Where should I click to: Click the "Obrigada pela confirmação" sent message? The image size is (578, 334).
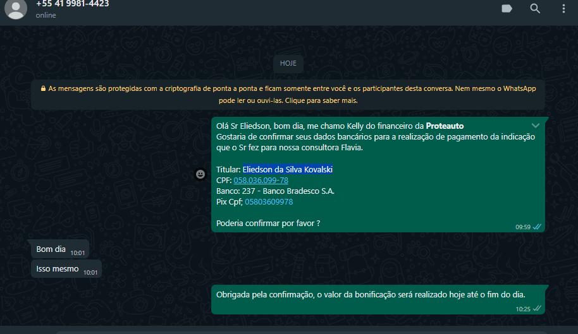371,295
